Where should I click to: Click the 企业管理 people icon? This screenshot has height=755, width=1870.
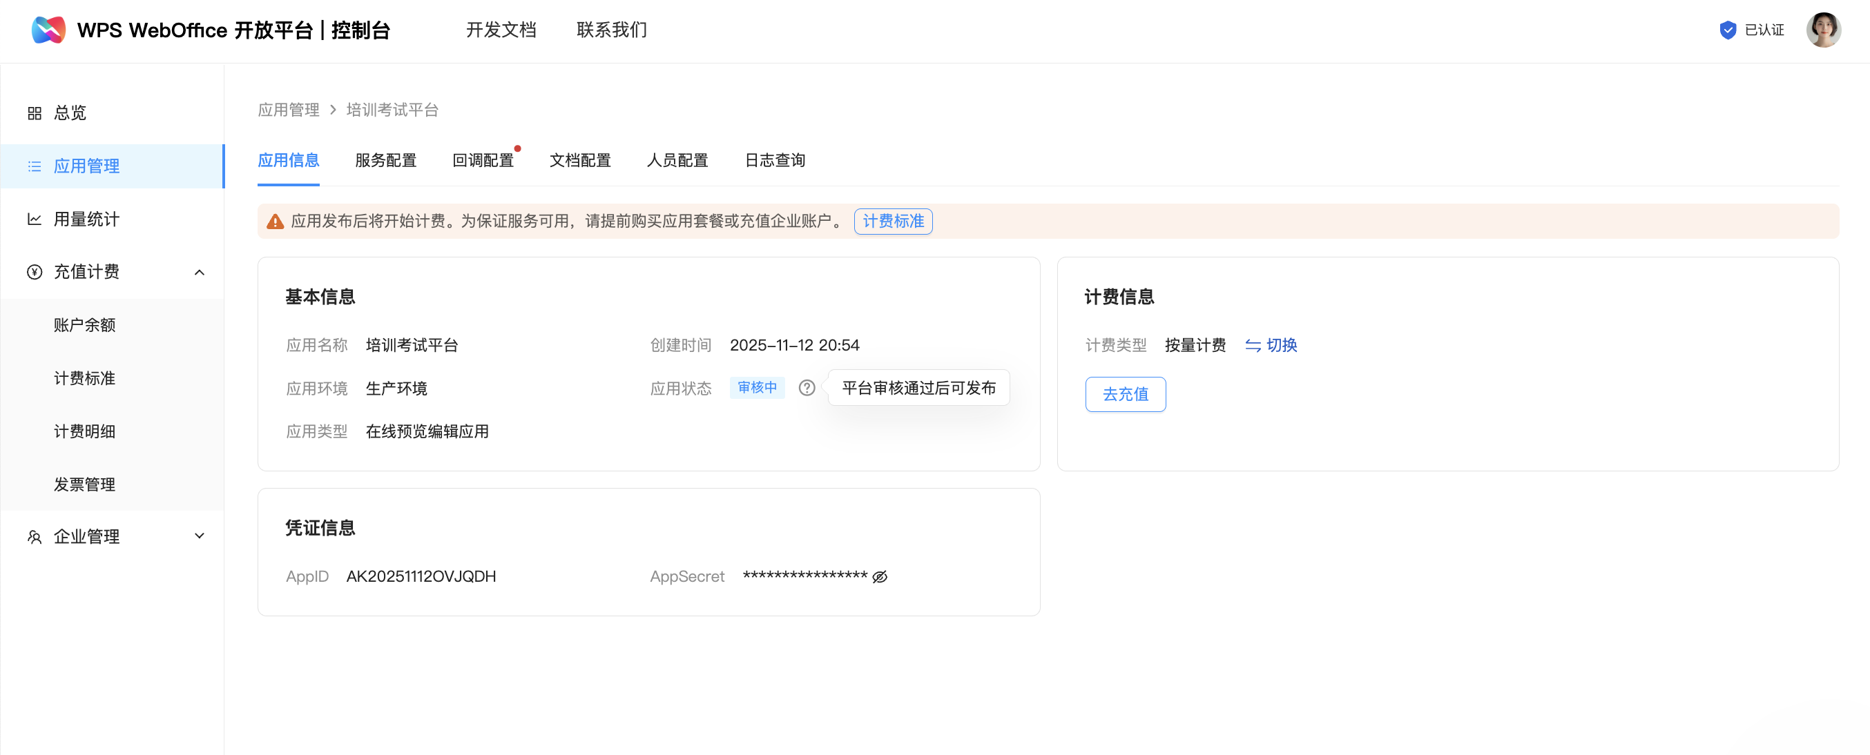click(x=34, y=537)
